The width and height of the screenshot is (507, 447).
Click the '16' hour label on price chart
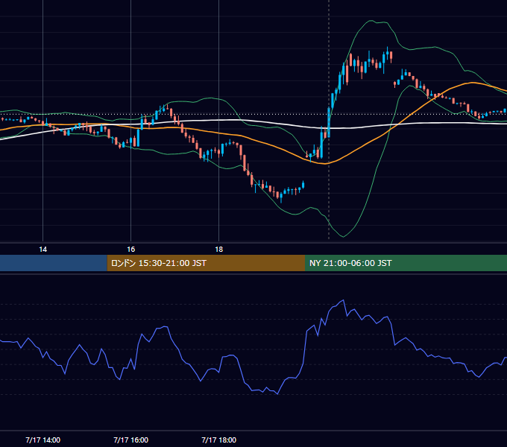click(130, 250)
